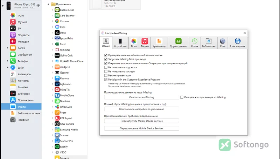Screen dimensions: 280x159
Task: Select the Lightroom app icon
Action: coord(57,84)
